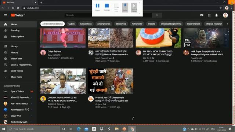Select the Bhojiwood chip
The height and width of the screenshot is (132, 235).
121,24
